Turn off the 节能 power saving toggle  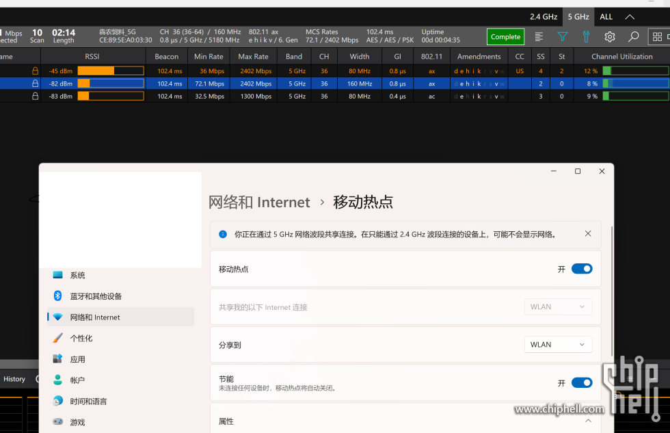tap(582, 382)
